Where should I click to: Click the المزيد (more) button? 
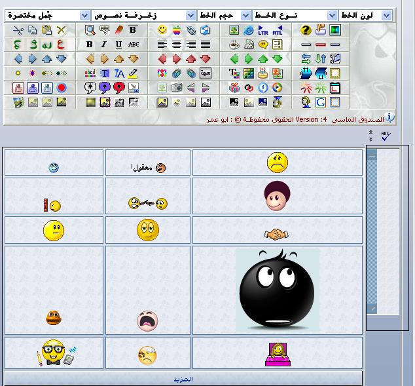pos(183,379)
